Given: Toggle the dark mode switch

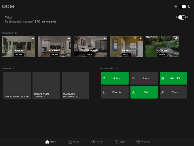Looking at the screenshot, I should [182, 6].
